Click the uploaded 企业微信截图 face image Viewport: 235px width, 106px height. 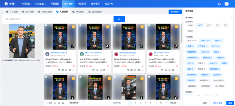click(22, 41)
